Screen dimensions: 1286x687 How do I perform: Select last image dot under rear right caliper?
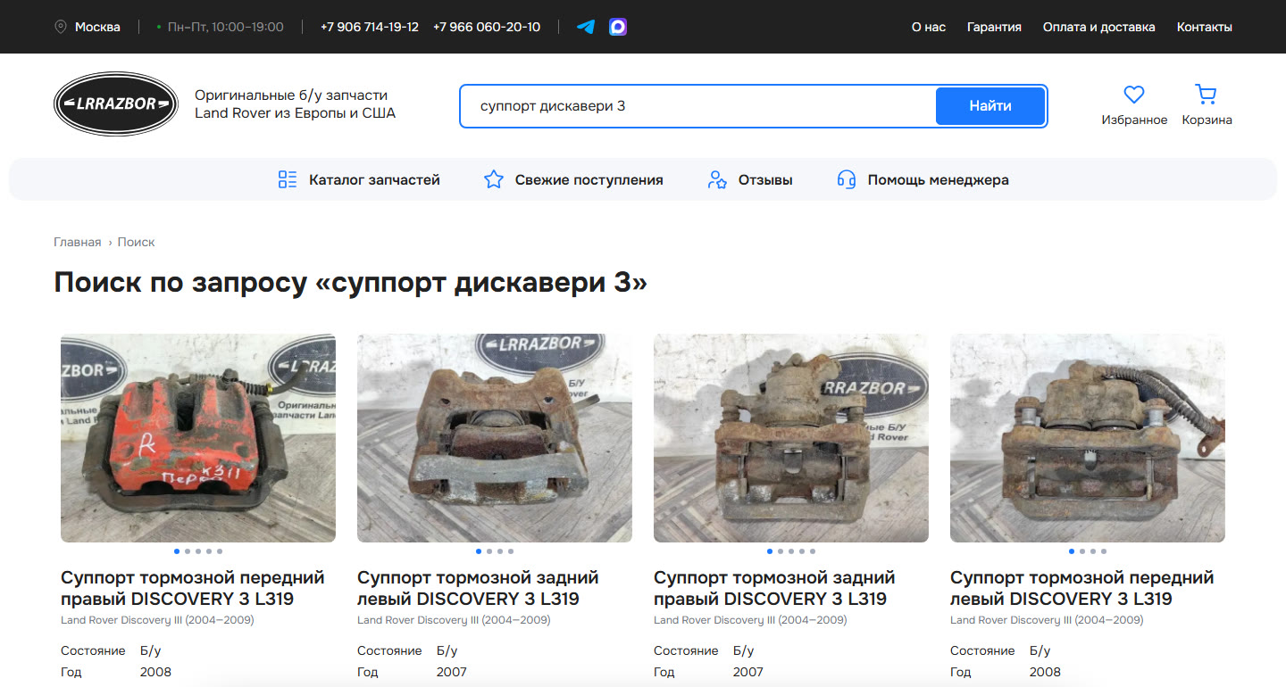pyautogui.click(x=813, y=551)
